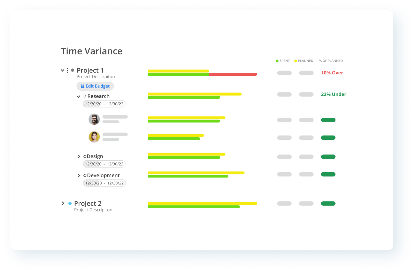Expand the Development task

coord(79,175)
